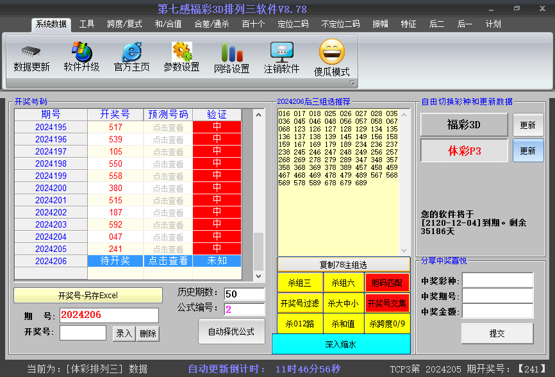Click 自动择优公式 button
This screenshot has height=377, width=555.
[x=231, y=331]
